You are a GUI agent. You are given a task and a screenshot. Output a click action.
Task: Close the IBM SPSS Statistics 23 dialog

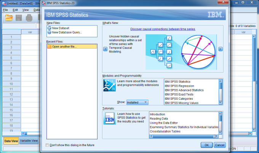click(223, 2)
